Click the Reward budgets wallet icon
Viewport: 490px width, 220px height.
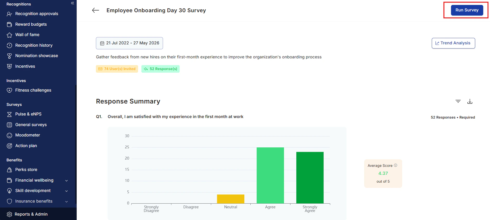[9, 24]
